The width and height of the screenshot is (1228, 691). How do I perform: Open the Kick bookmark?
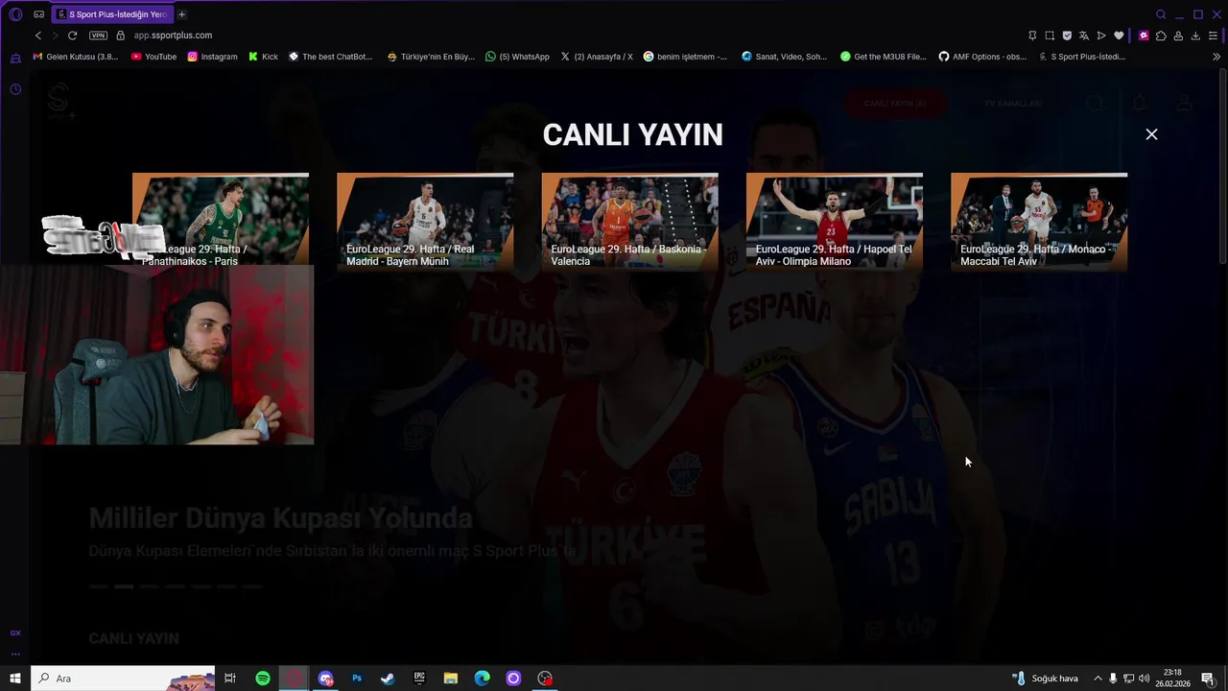point(263,57)
